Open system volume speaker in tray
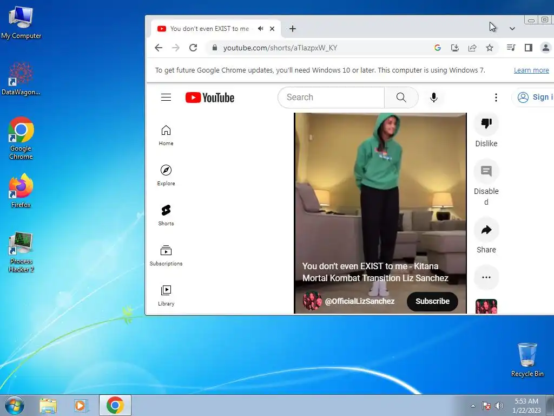The image size is (554, 416). point(499,406)
